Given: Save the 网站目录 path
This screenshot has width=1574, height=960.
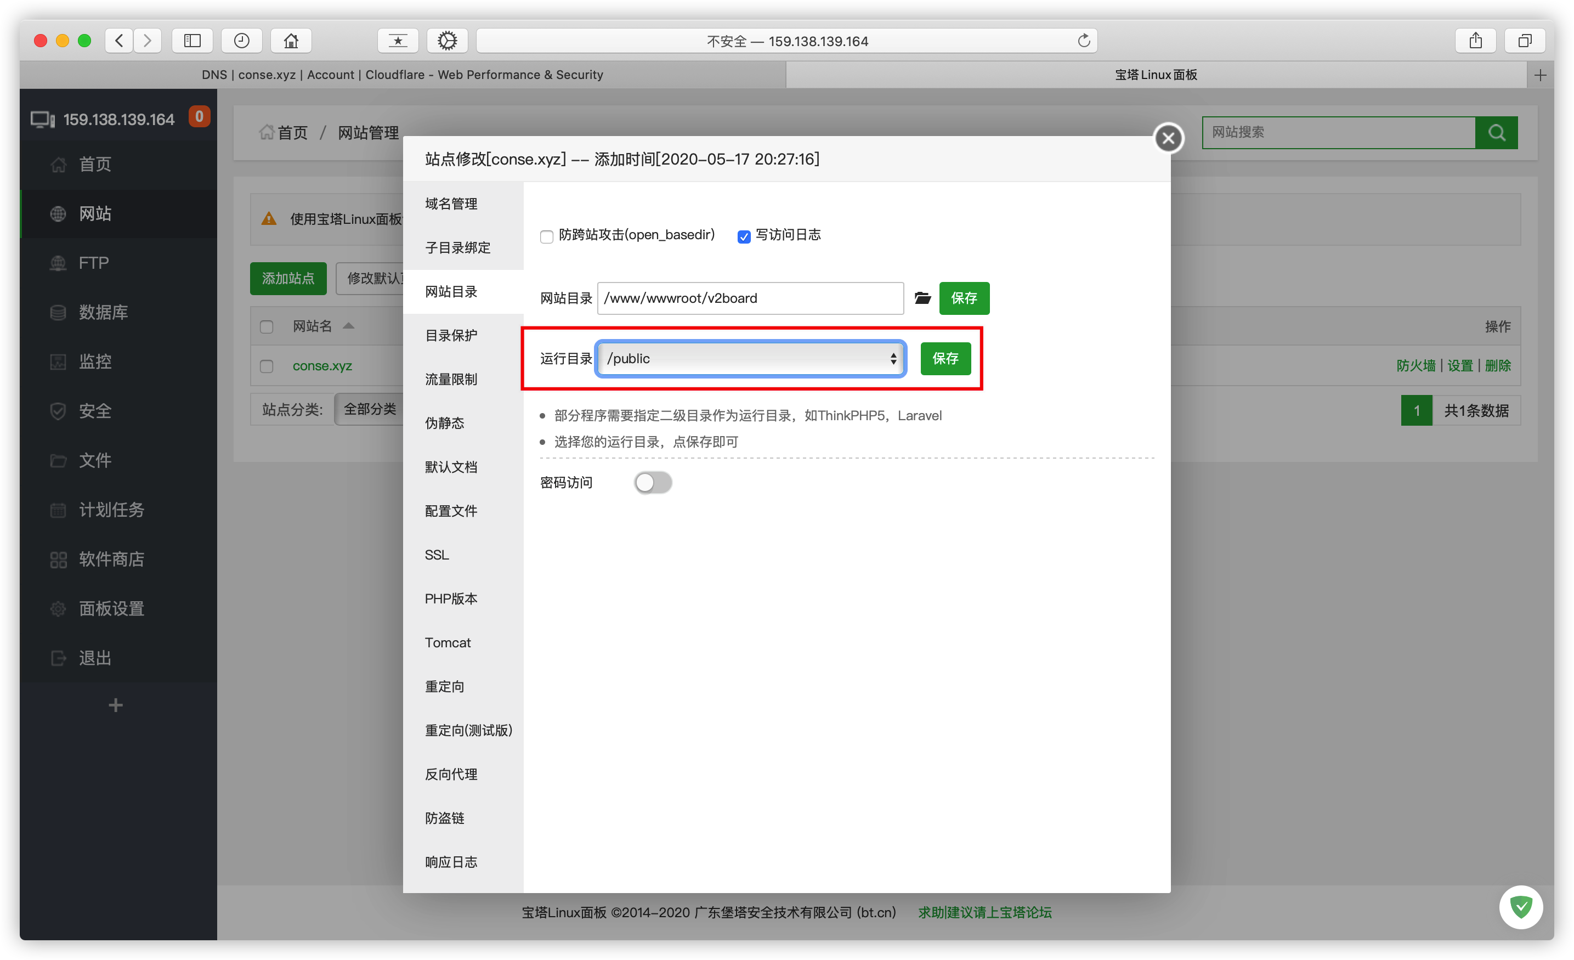Looking at the screenshot, I should point(964,298).
